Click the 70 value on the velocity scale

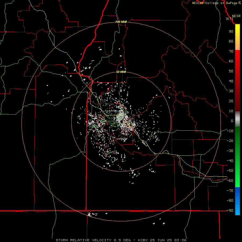231,51
